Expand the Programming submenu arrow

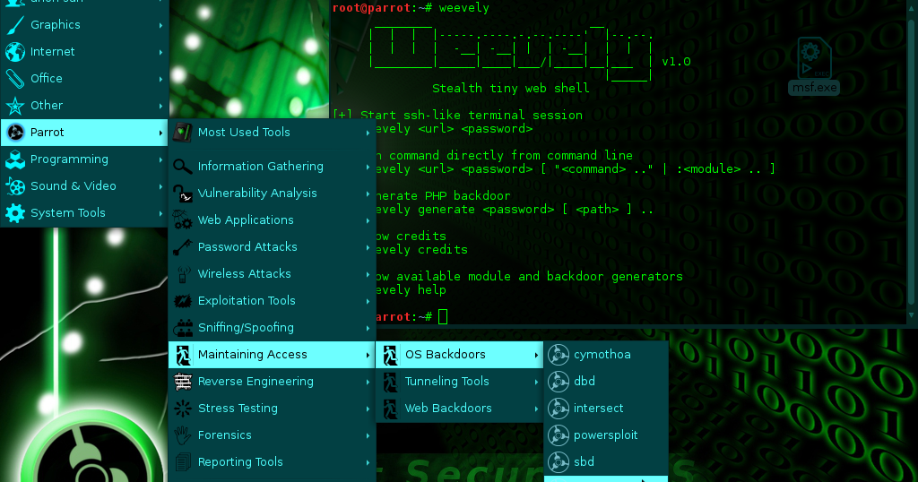160,159
